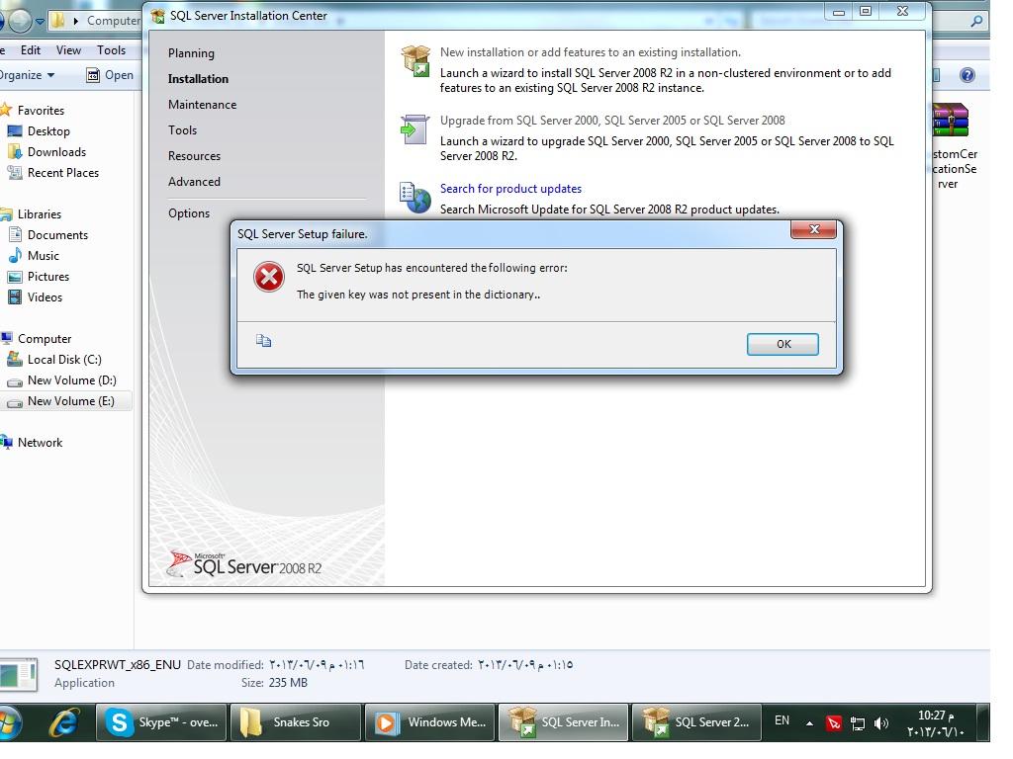
Task: Click the Explorer help question mark icon
Action: tap(967, 75)
